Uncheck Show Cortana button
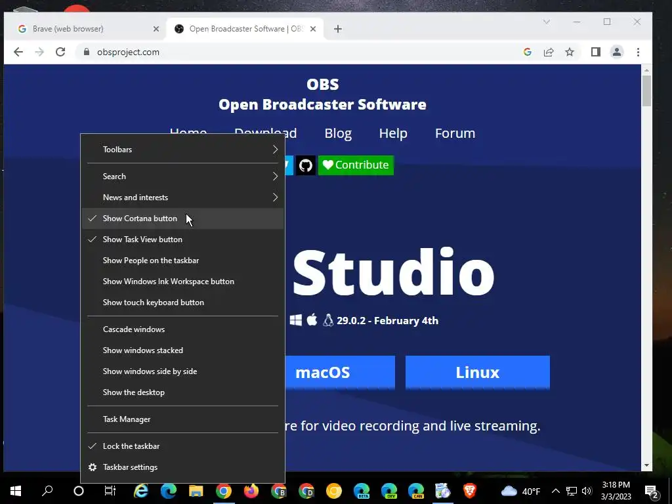 coord(182,219)
